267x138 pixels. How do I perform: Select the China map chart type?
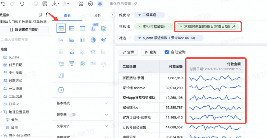[x=104, y=40]
